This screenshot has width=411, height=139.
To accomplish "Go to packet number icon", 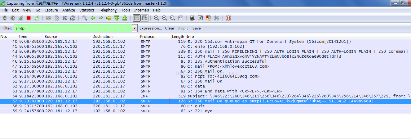I will click(109, 18).
